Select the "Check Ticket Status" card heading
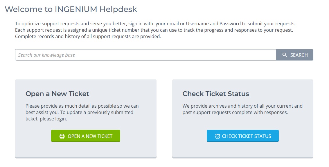This screenshot has height=167, width=329. click(216, 94)
